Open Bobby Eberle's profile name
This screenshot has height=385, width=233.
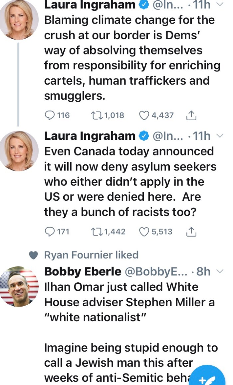tap(83, 272)
